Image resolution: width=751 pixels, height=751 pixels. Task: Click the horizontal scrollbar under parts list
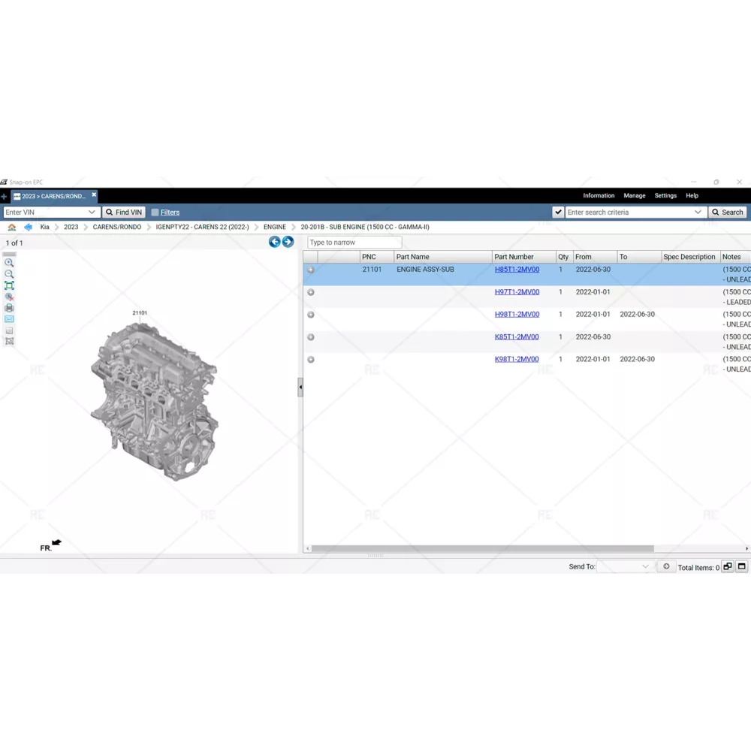tap(482, 549)
